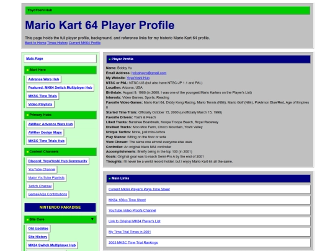Image resolution: width=335 pixels, height=251 pixels.
Task: Click the Start Here section header
Action: click(60, 70)
